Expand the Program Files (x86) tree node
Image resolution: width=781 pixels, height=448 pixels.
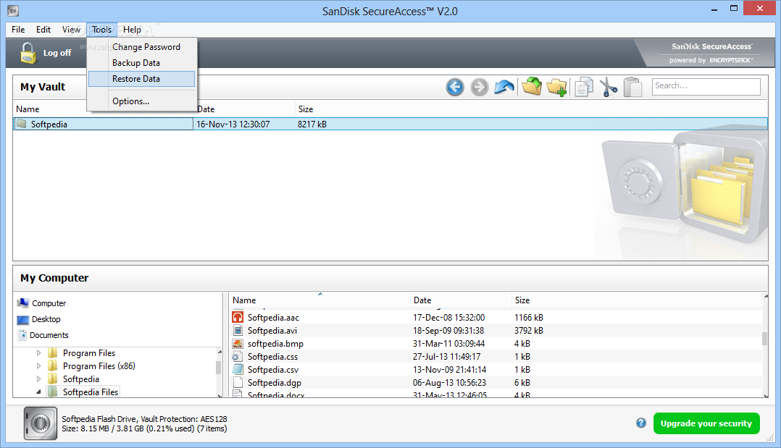(39, 366)
